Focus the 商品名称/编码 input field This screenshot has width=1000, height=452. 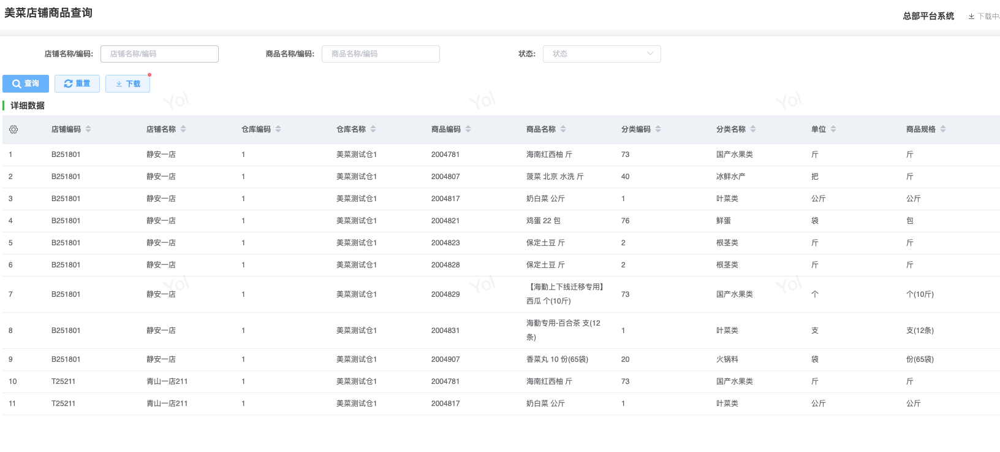tap(381, 54)
